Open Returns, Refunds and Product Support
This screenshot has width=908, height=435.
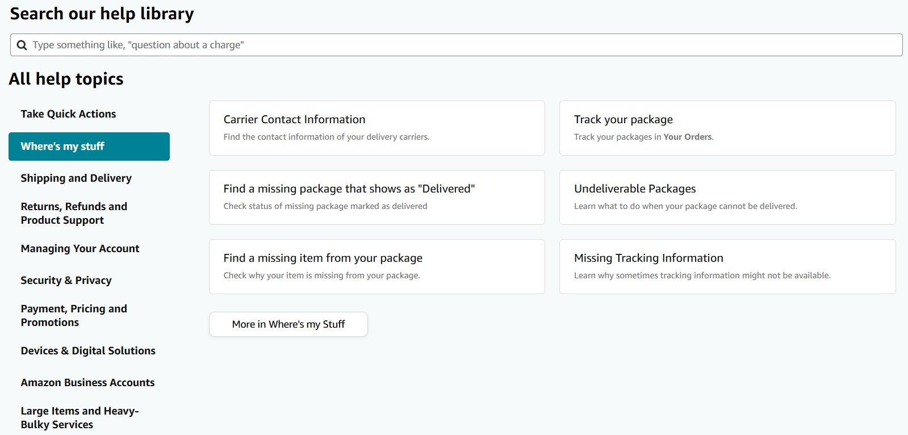point(74,214)
